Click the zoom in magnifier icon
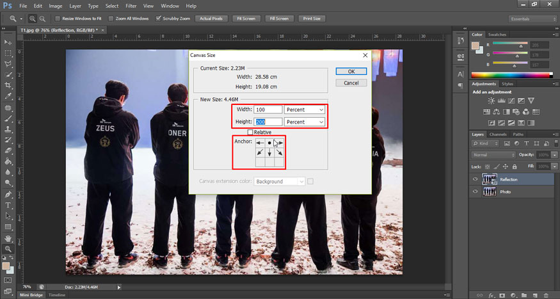Screen dimensions: 560x299 pos(32,19)
